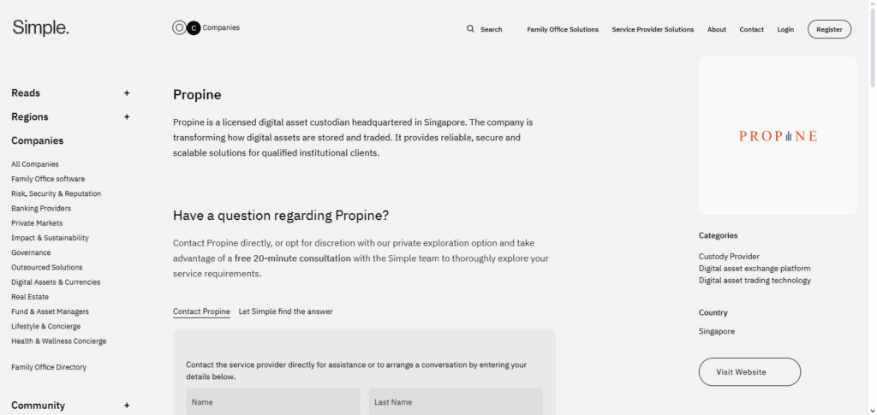Click the Login link

pos(785,30)
